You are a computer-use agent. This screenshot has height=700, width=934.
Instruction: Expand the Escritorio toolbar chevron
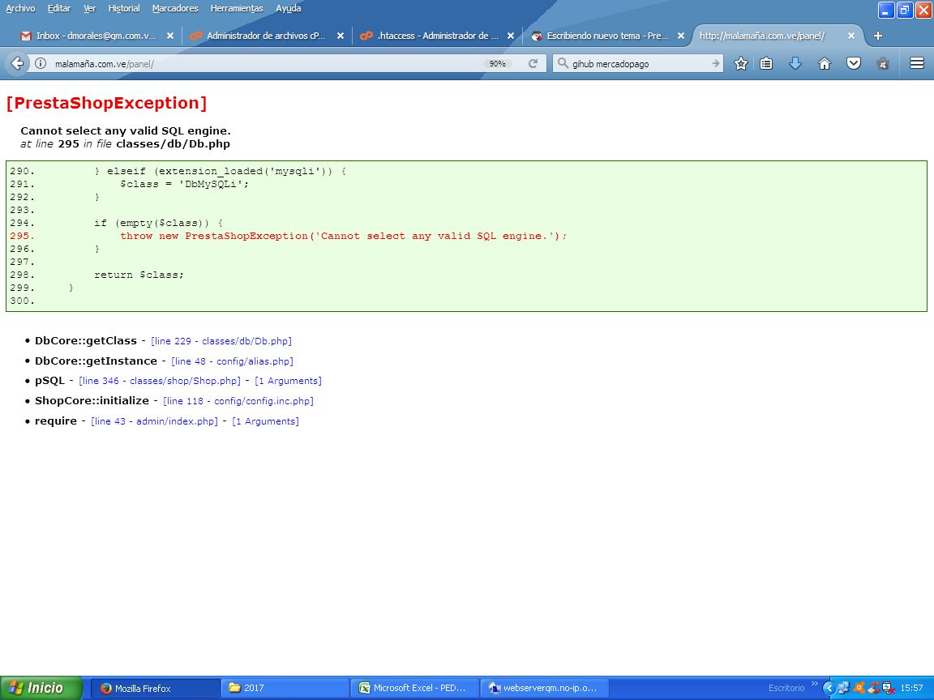coord(814,684)
